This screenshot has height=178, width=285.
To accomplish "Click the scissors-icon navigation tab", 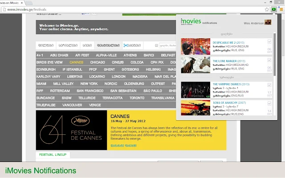I will coord(132,45).
